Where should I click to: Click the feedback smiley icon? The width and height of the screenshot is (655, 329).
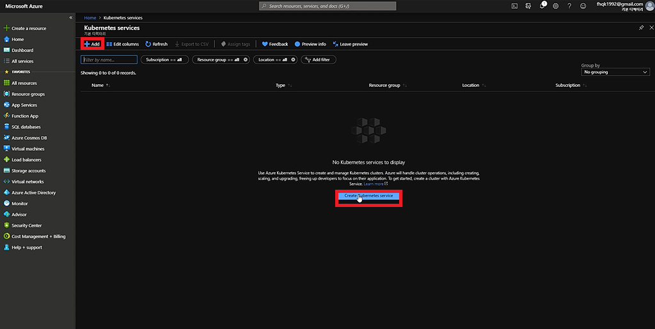click(583, 6)
